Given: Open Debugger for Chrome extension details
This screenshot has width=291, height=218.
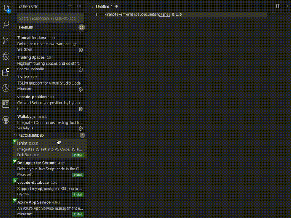Looking at the screenshot, I should (x=50, y=169).
